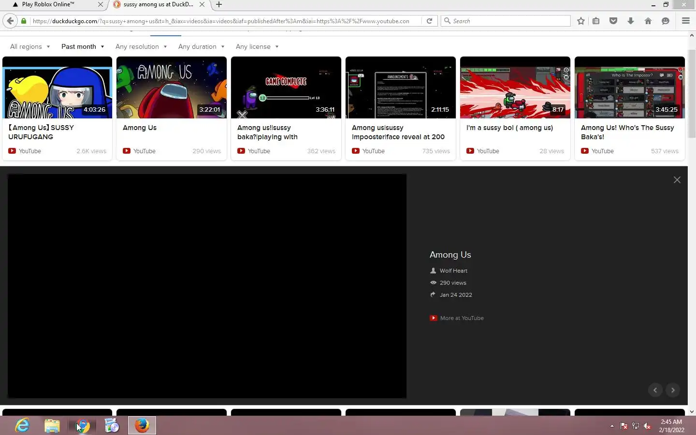Open the network tray icon

[636, 426]
